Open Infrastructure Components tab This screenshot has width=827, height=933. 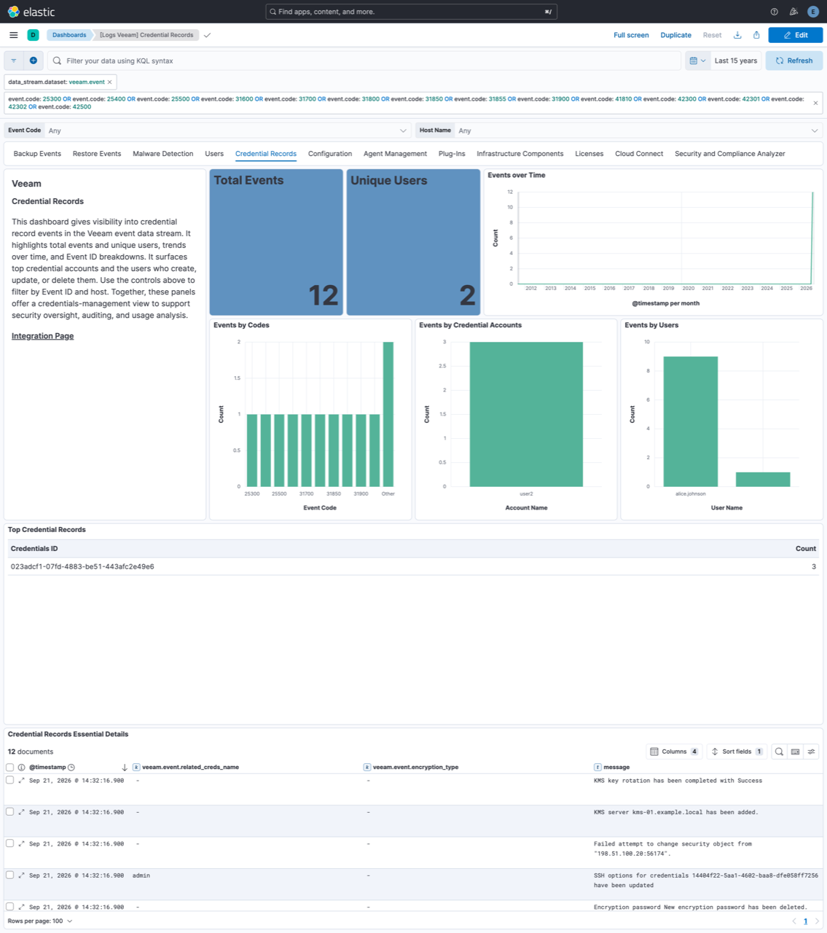520,154
